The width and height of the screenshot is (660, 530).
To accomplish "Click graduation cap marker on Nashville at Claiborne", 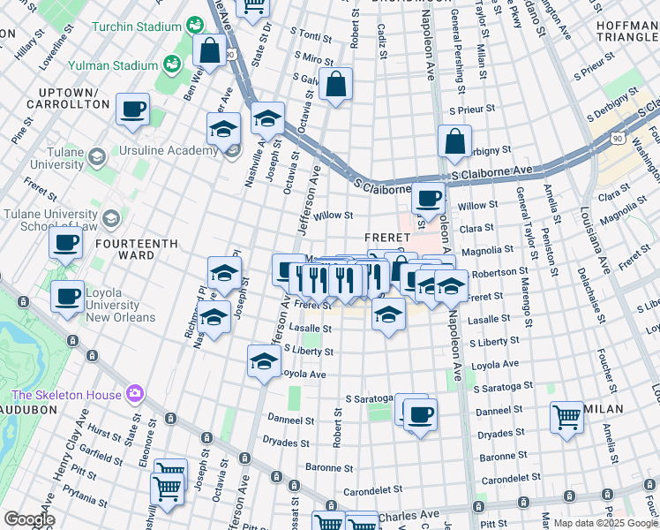I will pos(267,121).
